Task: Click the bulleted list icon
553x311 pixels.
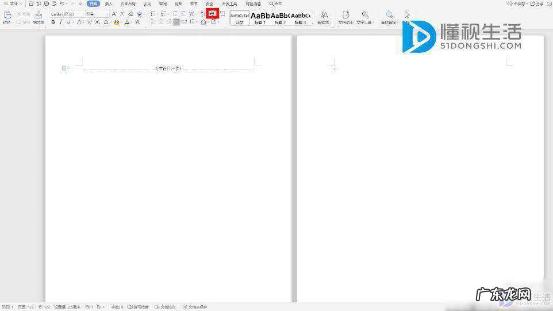Action: 153,14
